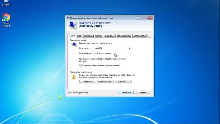Open the Дополнительно tab
The image size is (220, 124).
pyautogui.click(x=140, y=36)
